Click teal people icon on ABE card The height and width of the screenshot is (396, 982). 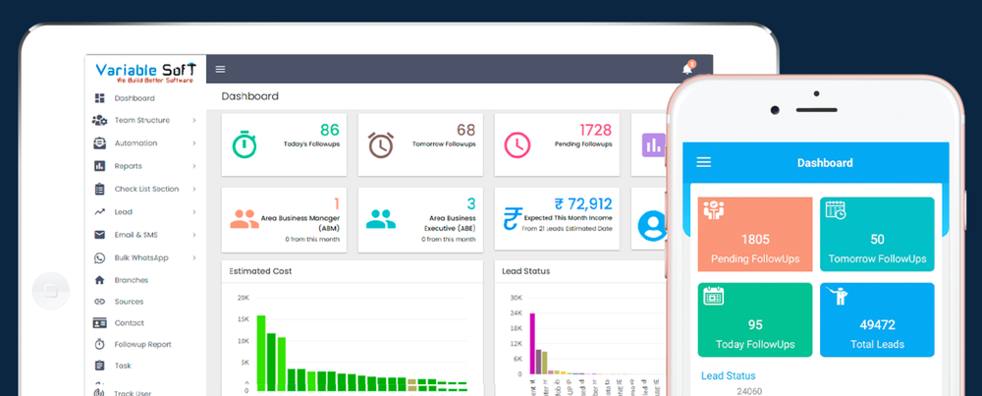click(x=381, y=219)
